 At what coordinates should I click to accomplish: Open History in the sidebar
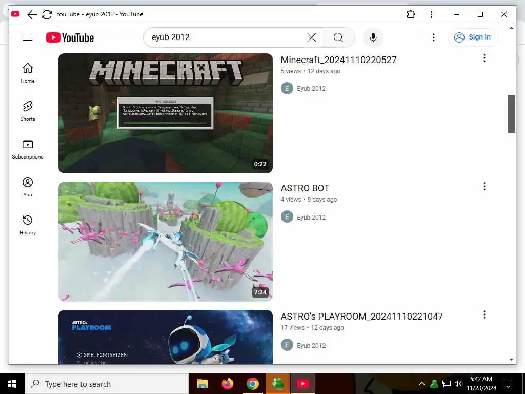28,225
